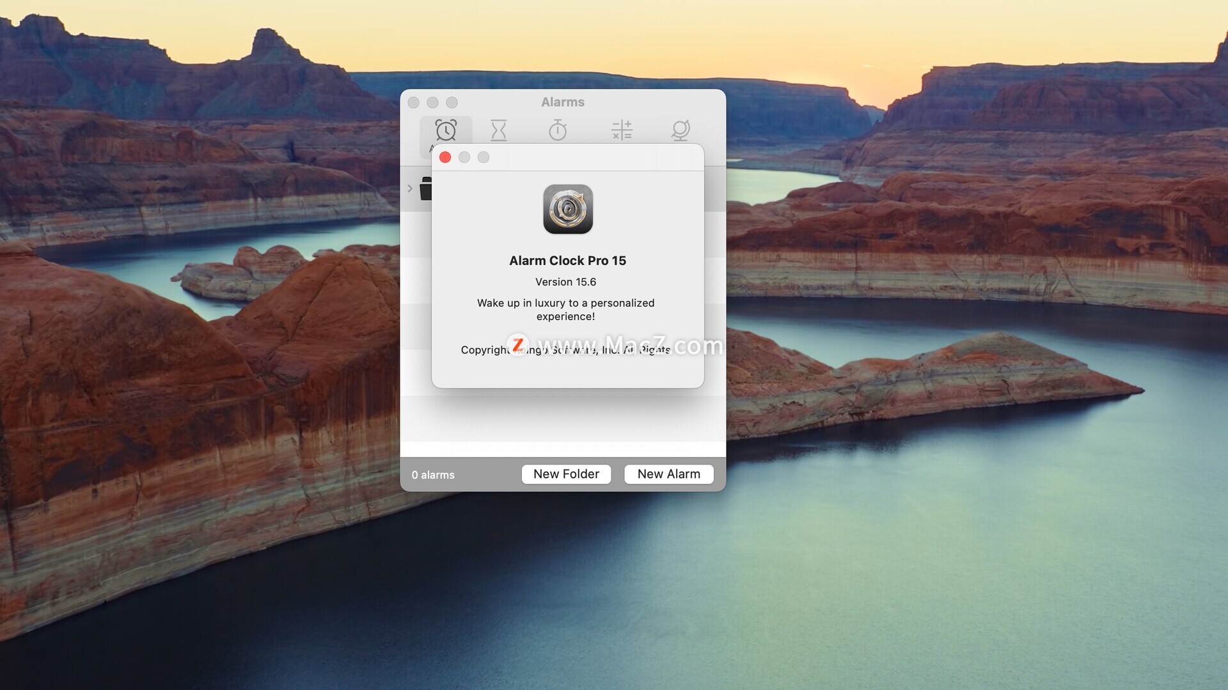Screen dimensions: 1228x690
Task: Click the Alarms window title text
Action: point(563,102)
